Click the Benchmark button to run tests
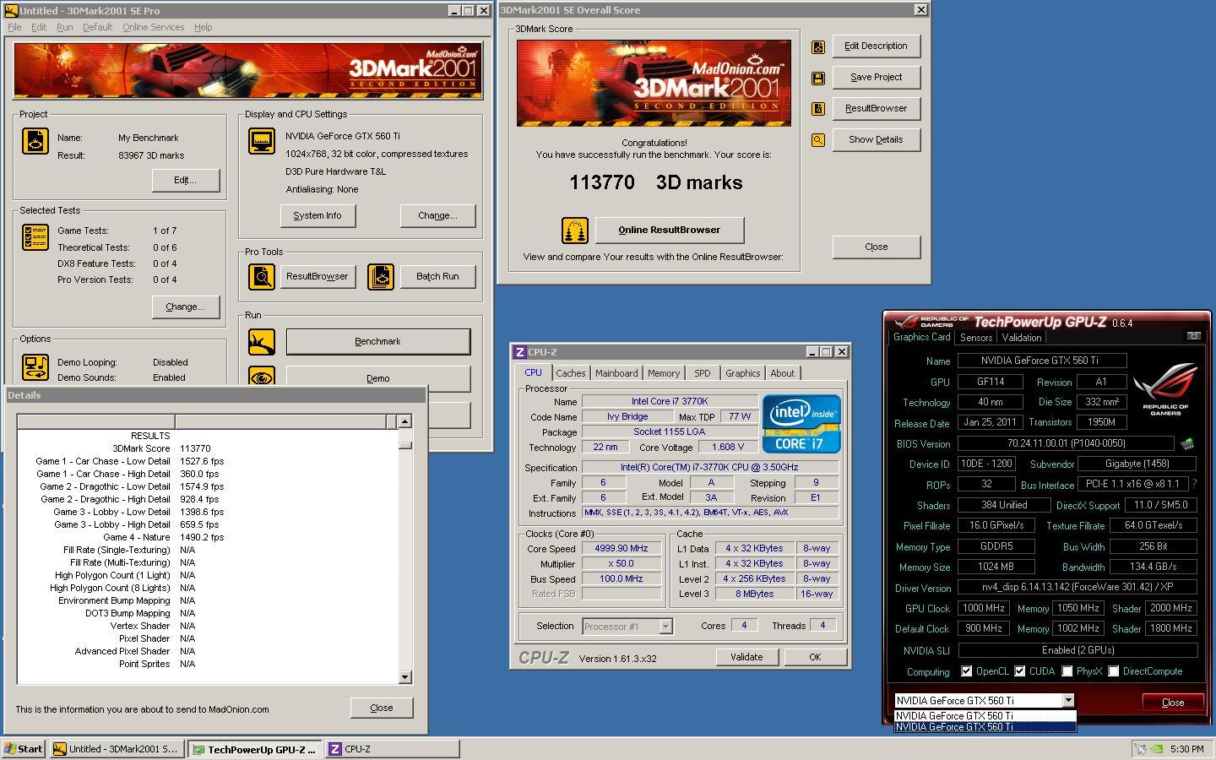Viewport: 1216px width, 760px height. [x=377, y=341]
